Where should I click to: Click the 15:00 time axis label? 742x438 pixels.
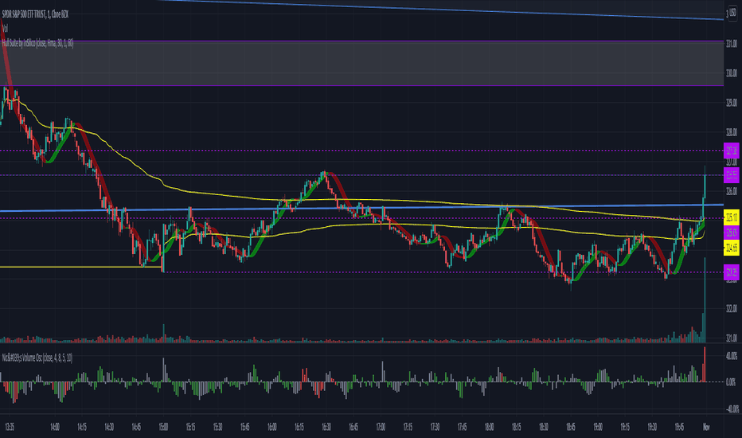163,427
